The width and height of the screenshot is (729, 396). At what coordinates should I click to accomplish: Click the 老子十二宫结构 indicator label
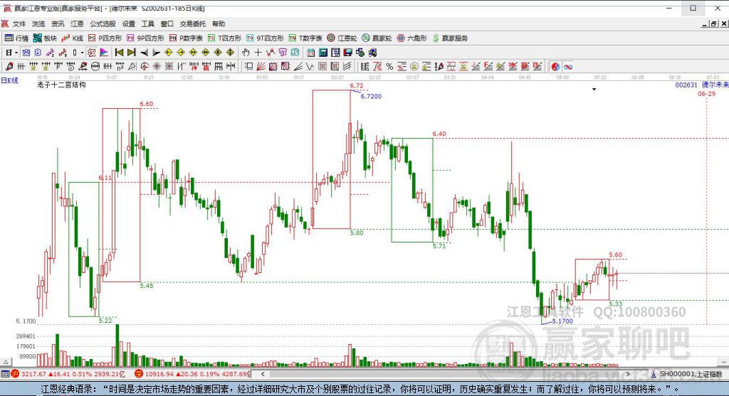[61, 85]
